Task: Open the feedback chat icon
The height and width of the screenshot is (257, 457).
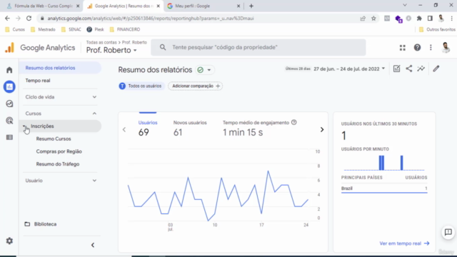Action: pyautogui.click(x=448, y=232)
